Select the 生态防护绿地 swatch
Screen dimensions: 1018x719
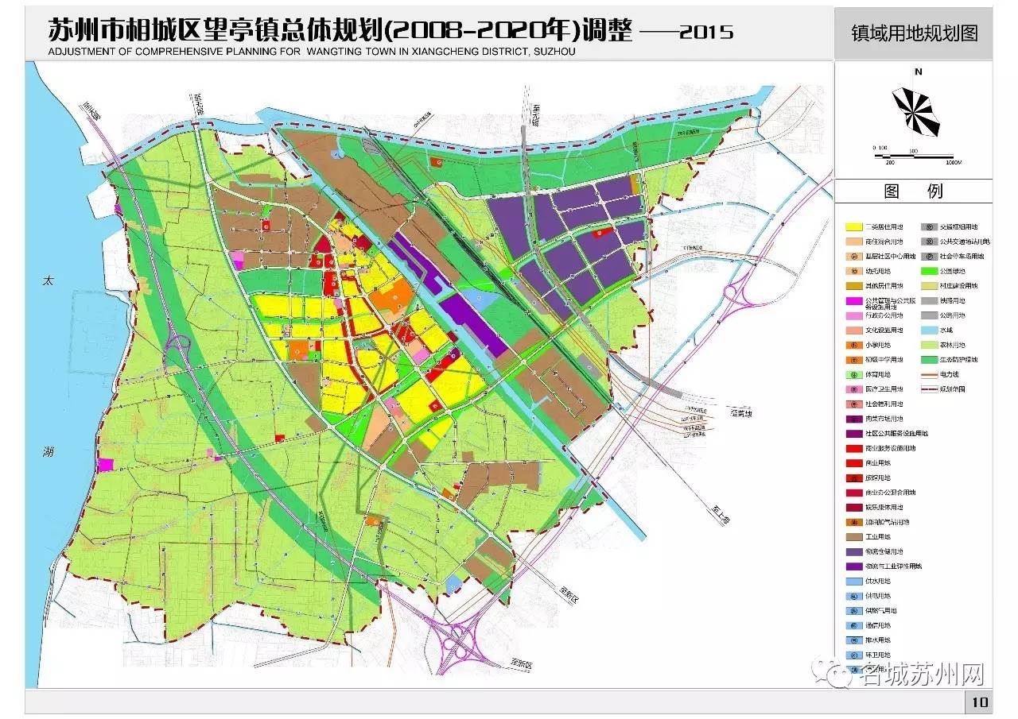pos(929,359)
